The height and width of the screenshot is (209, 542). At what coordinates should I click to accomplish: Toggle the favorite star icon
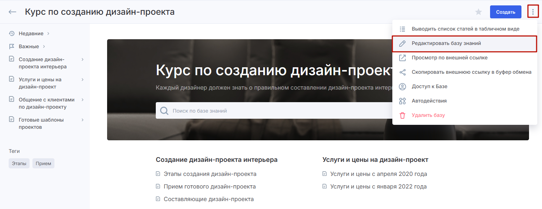(479, 12)
